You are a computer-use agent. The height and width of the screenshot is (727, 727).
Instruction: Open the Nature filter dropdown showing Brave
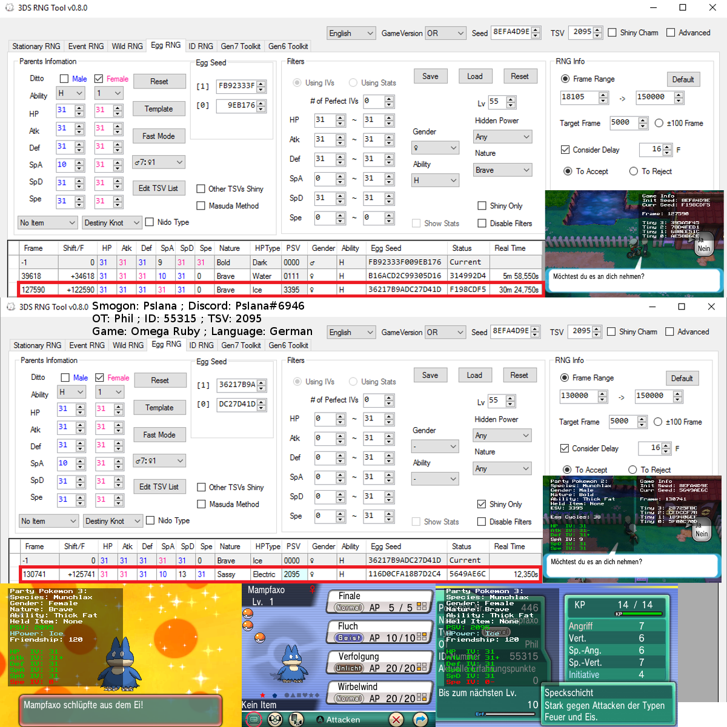pyautogui.click(x=502, y=170)
